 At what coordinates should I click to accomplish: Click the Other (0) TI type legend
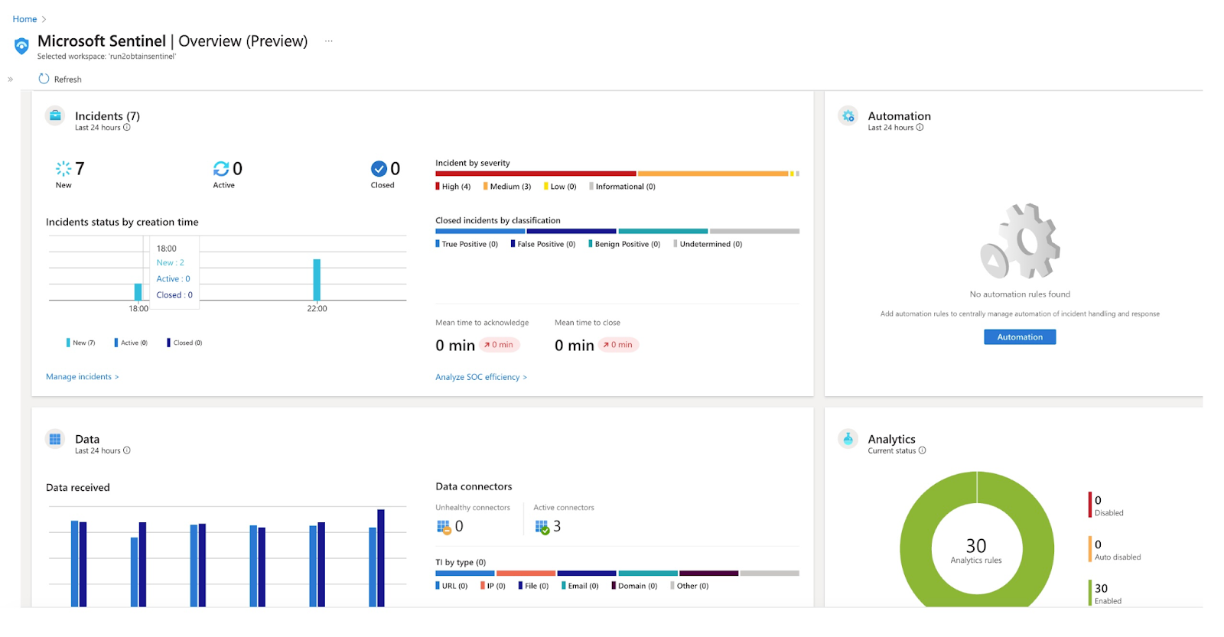tap(690, 586)
